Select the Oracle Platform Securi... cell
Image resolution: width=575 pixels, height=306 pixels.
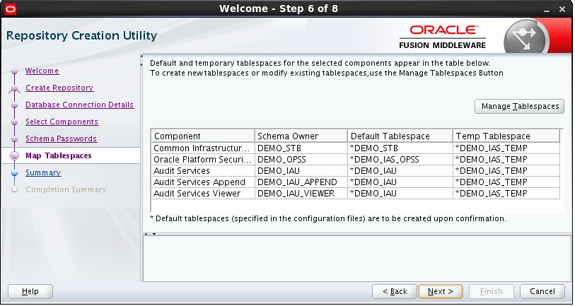coord(203,160)
